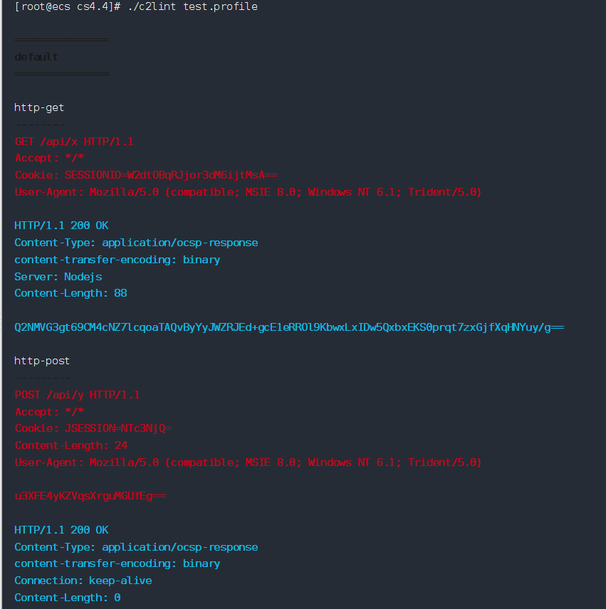
Task: Click the first 'HTTP/1.1 200 OK' response line
Action: 61,226
